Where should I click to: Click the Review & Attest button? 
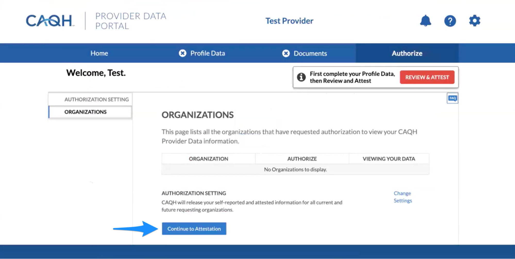coord(427,77)
